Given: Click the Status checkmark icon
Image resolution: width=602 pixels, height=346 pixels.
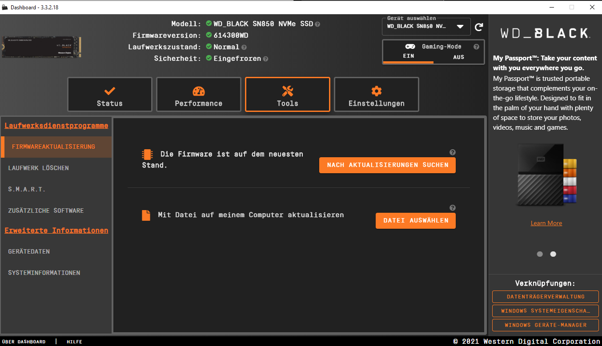Looking at the screenshot, I should coord(110,91).
